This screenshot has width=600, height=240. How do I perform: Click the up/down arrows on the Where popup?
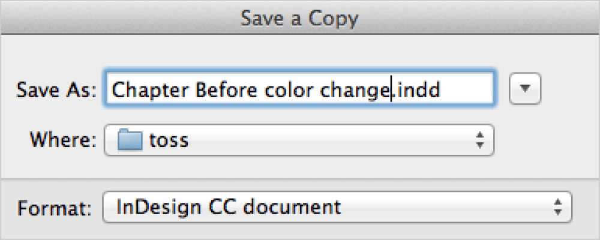click(x=479, y=140)
